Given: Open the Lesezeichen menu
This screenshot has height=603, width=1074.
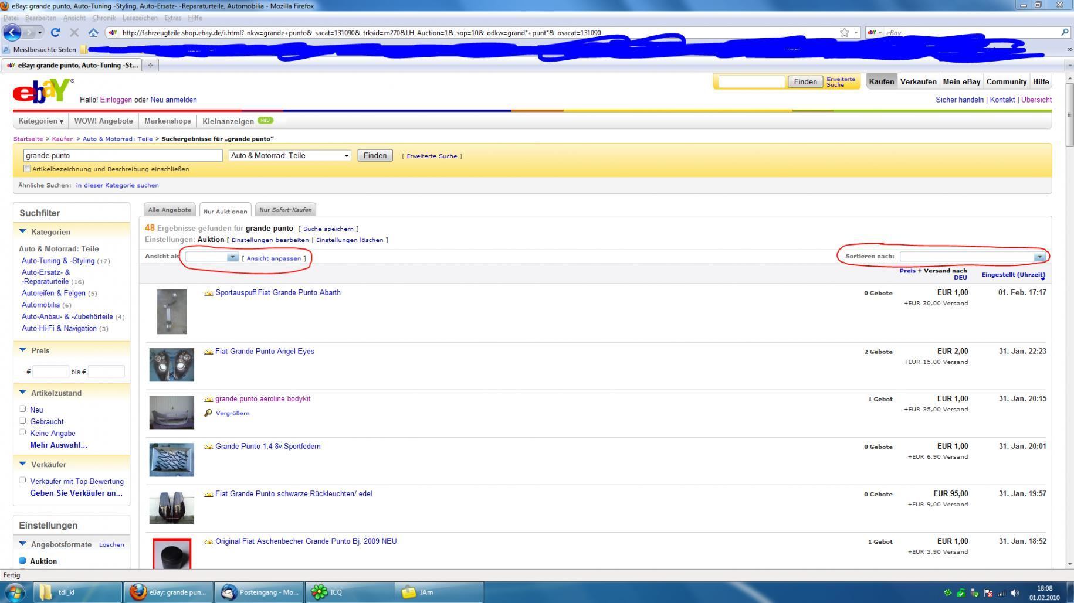Looking at the screenshot, I should (x=140, y=18).
